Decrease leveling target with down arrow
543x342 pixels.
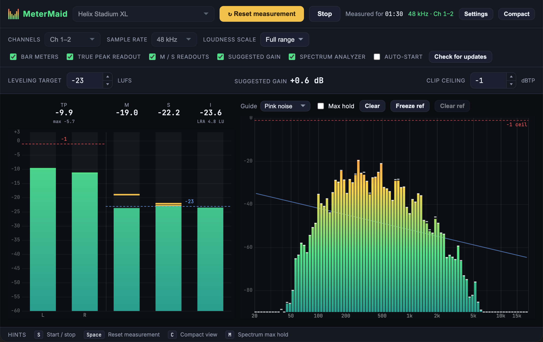click(108, 84)
